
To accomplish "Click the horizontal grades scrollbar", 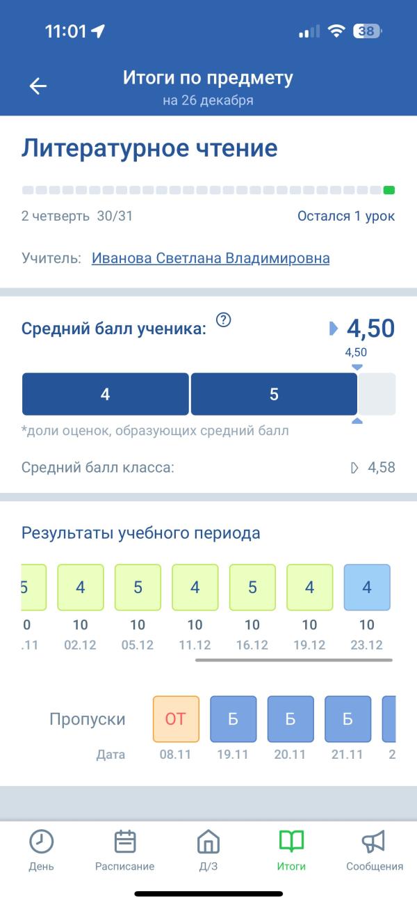I will pyautogui.click(x=293, y=659).
